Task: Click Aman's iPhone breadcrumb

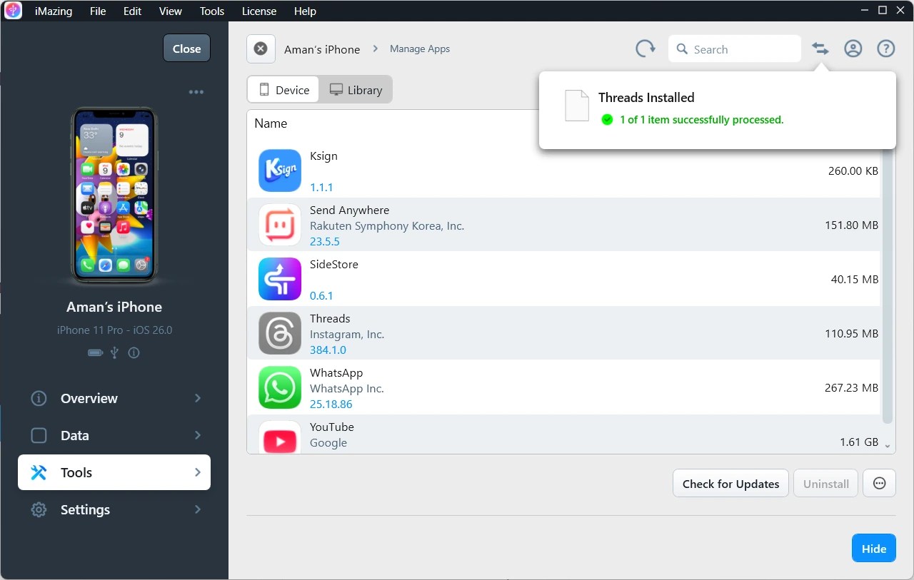Action: pos(322,49)
